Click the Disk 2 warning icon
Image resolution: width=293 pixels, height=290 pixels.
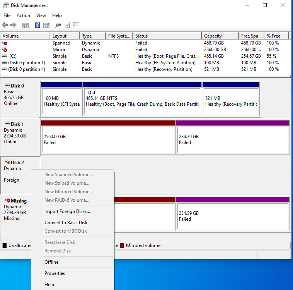(7, 162)
